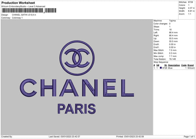
Task: Click the Brand column header
Action: pos(190,65)
